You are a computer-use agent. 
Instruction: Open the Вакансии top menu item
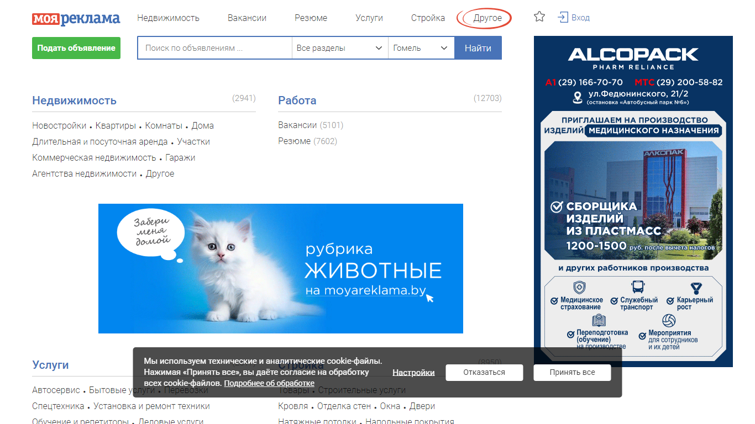tap(247, 18)
